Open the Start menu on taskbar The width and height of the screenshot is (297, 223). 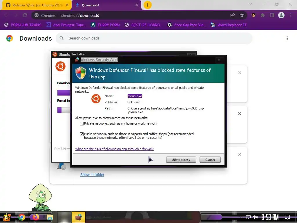pyautogui.click(x=7, y=217)
